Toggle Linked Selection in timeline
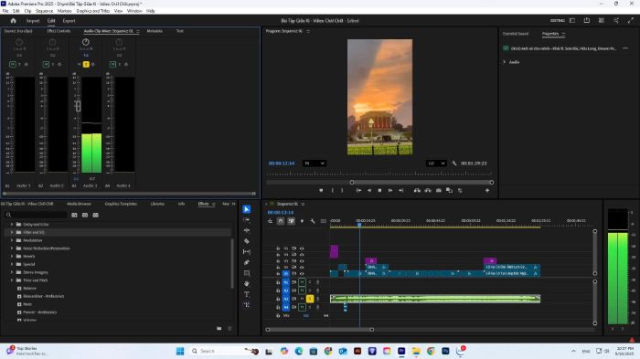 pos(291,221)
